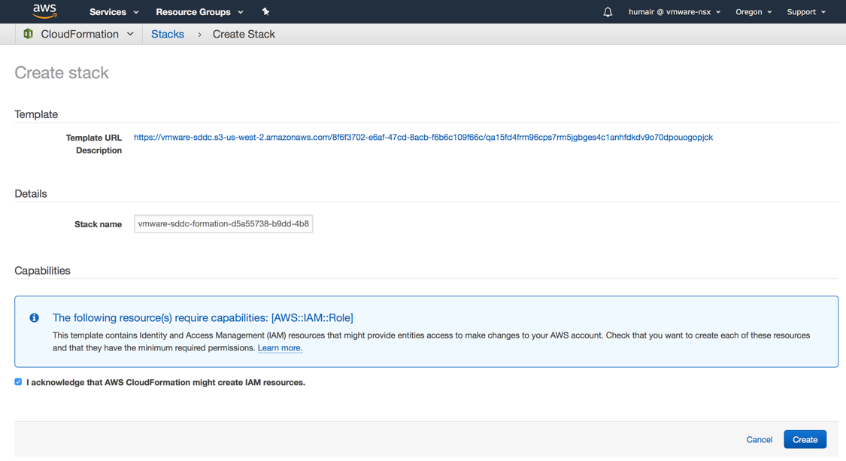Click the AWS::IAM::Role capabilities notice title

(x=203, y=317)
